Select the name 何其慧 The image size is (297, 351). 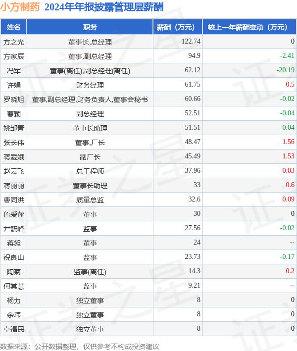14,286
